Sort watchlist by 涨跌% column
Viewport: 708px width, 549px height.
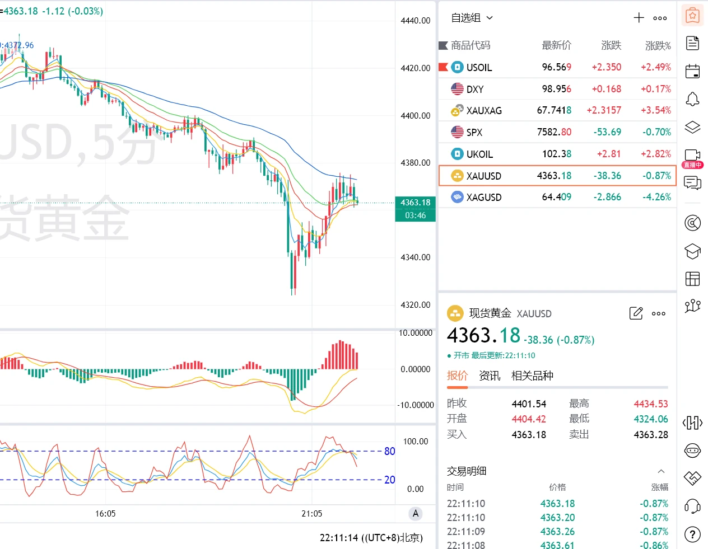658,45
